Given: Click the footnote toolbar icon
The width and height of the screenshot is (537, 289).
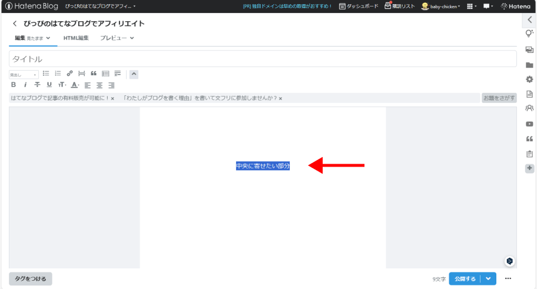Looking at the screenshot, I should [x=118, y=74].
